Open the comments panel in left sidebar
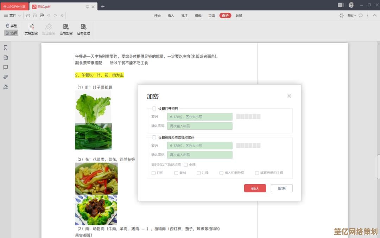The width and height of the screenshot is (380, 238). click(x=6, y=67)
